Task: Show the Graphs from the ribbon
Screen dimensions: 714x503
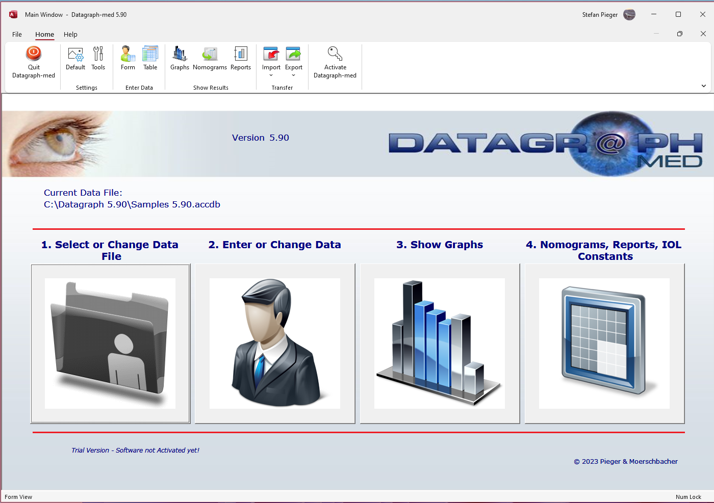Action: 180,55
